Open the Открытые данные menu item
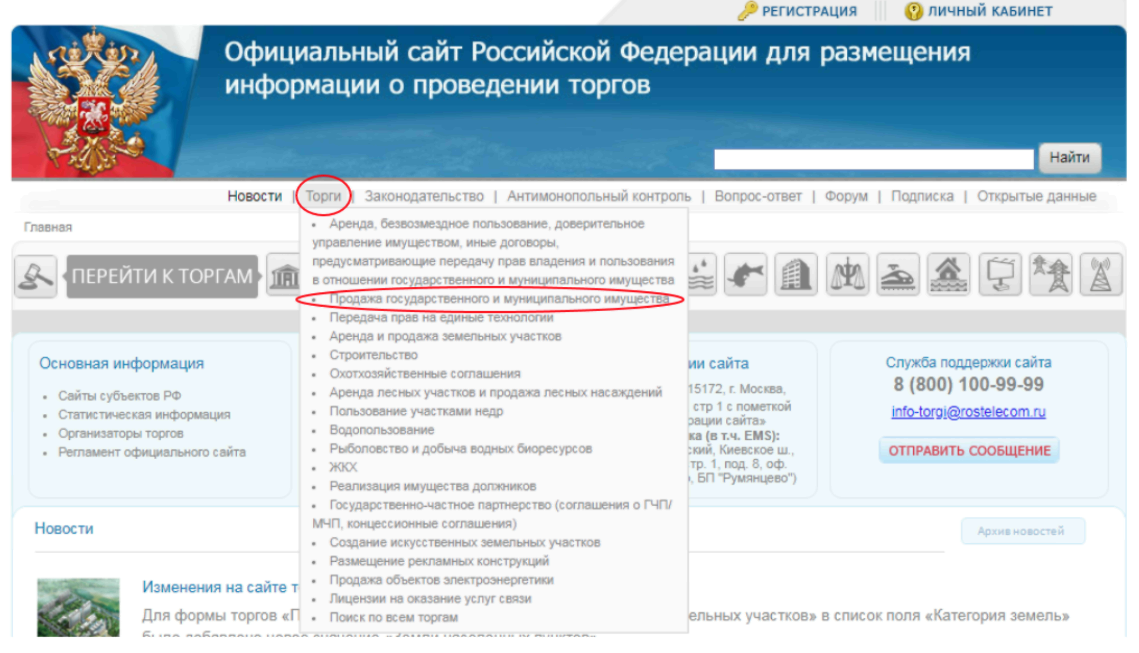Screen dimensions: 1139x653 click(x=1036, y=196)
